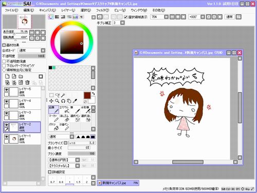The image size is (257, 193).
Task: Adjust layer 不透明度 opacity slider
Action: [31, 56]
